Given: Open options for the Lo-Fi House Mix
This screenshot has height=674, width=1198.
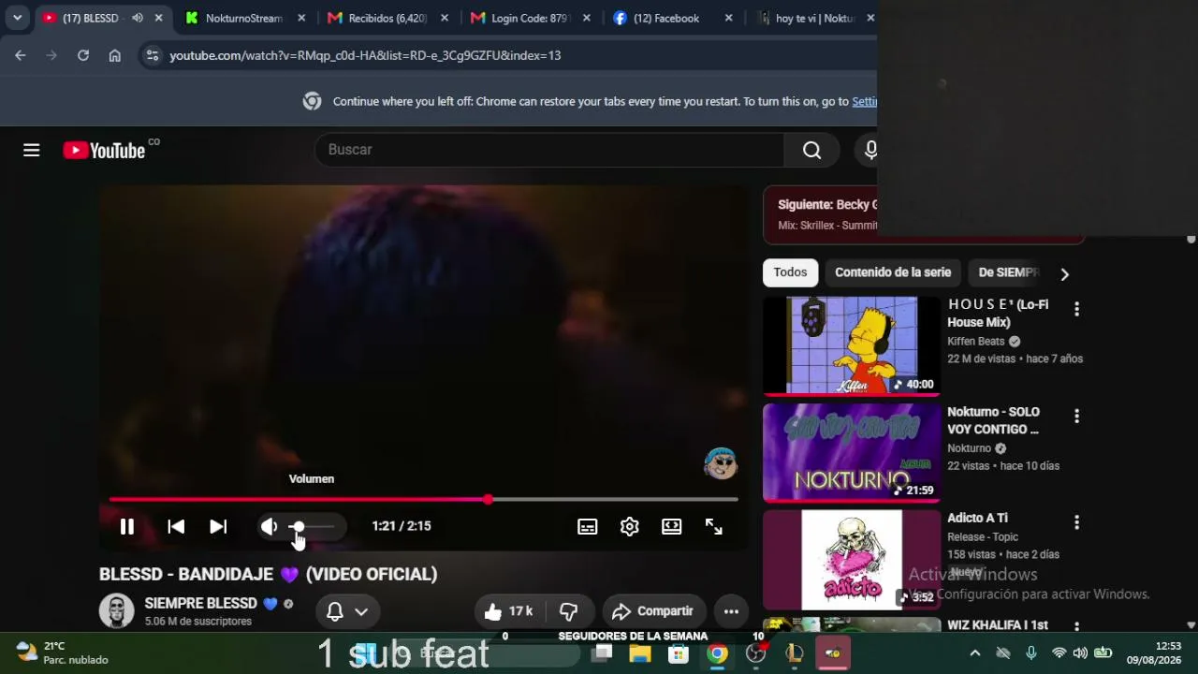Looking at the screenshot, I should point(1076,308).
